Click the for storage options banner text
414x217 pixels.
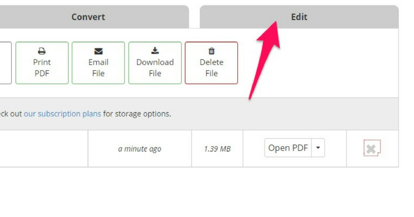137,114
